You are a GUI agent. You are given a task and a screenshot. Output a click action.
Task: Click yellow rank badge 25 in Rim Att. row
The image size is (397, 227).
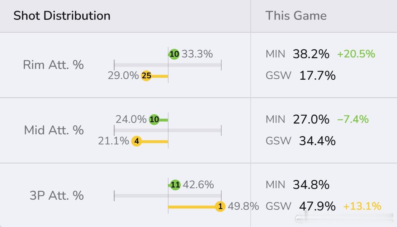point(146,76)
